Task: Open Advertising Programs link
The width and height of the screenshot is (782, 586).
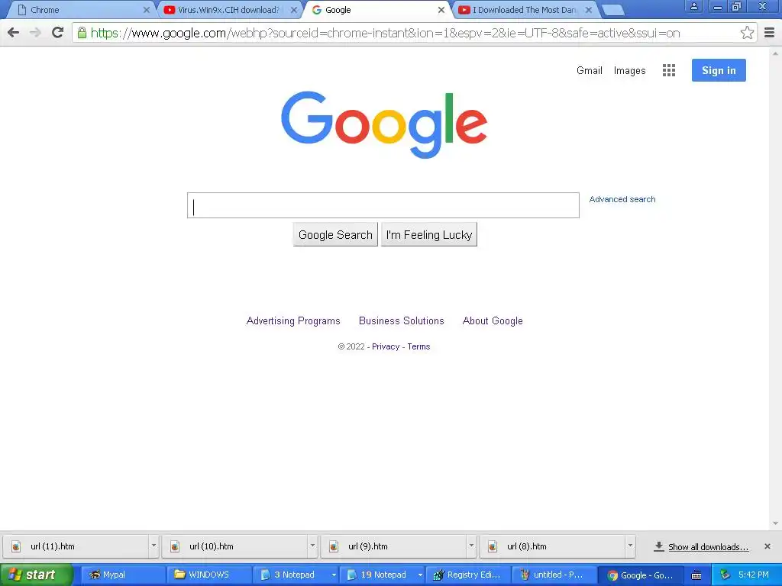Action: (x=293, y=321)
